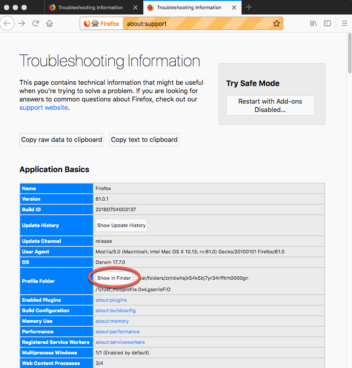Click the Application Basics heading
Viewport: 352px width, 368px height.
pyautogui.click(x=54, y=170)
